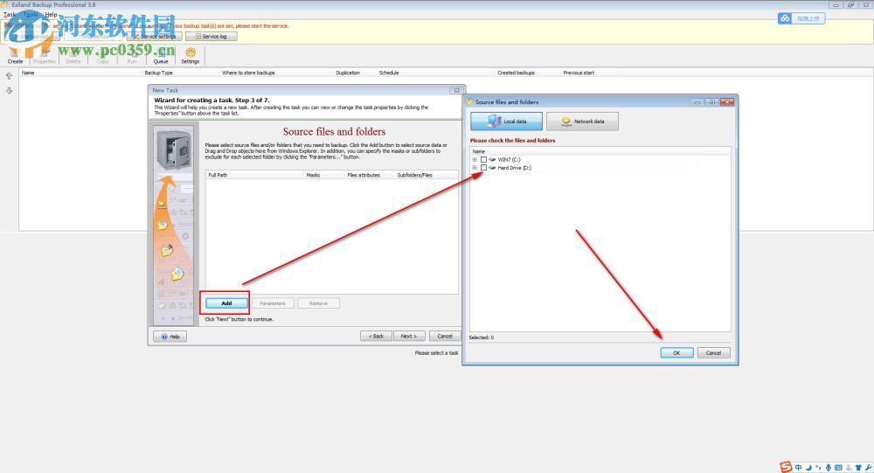
Task: Switch to the Network data tab
Action: (x=582, y=121)
